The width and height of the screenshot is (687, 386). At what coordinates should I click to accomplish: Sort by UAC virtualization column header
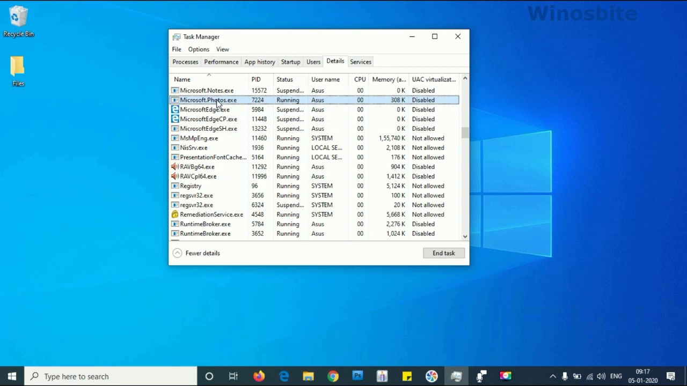434,79
